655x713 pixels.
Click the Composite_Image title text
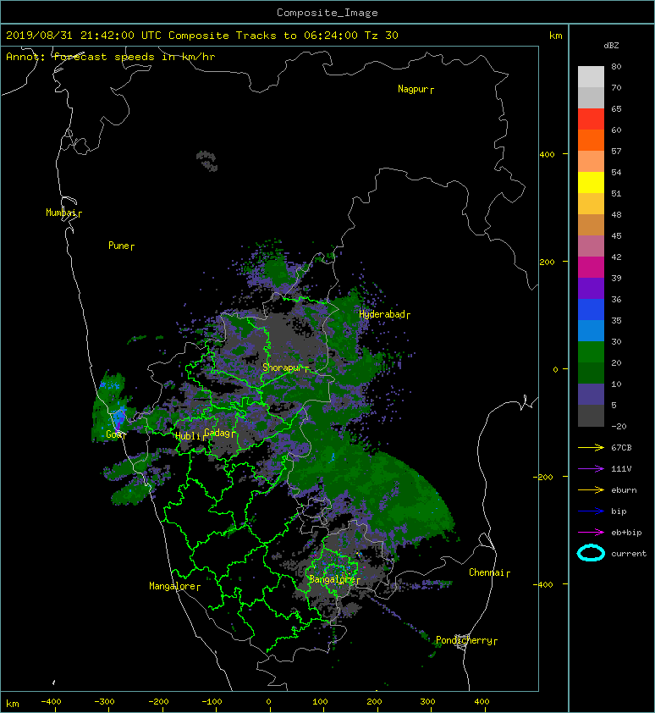tap(327, 13)
